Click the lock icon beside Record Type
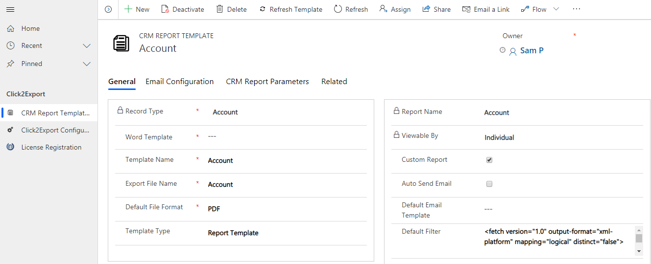 (x=120, y=111)
